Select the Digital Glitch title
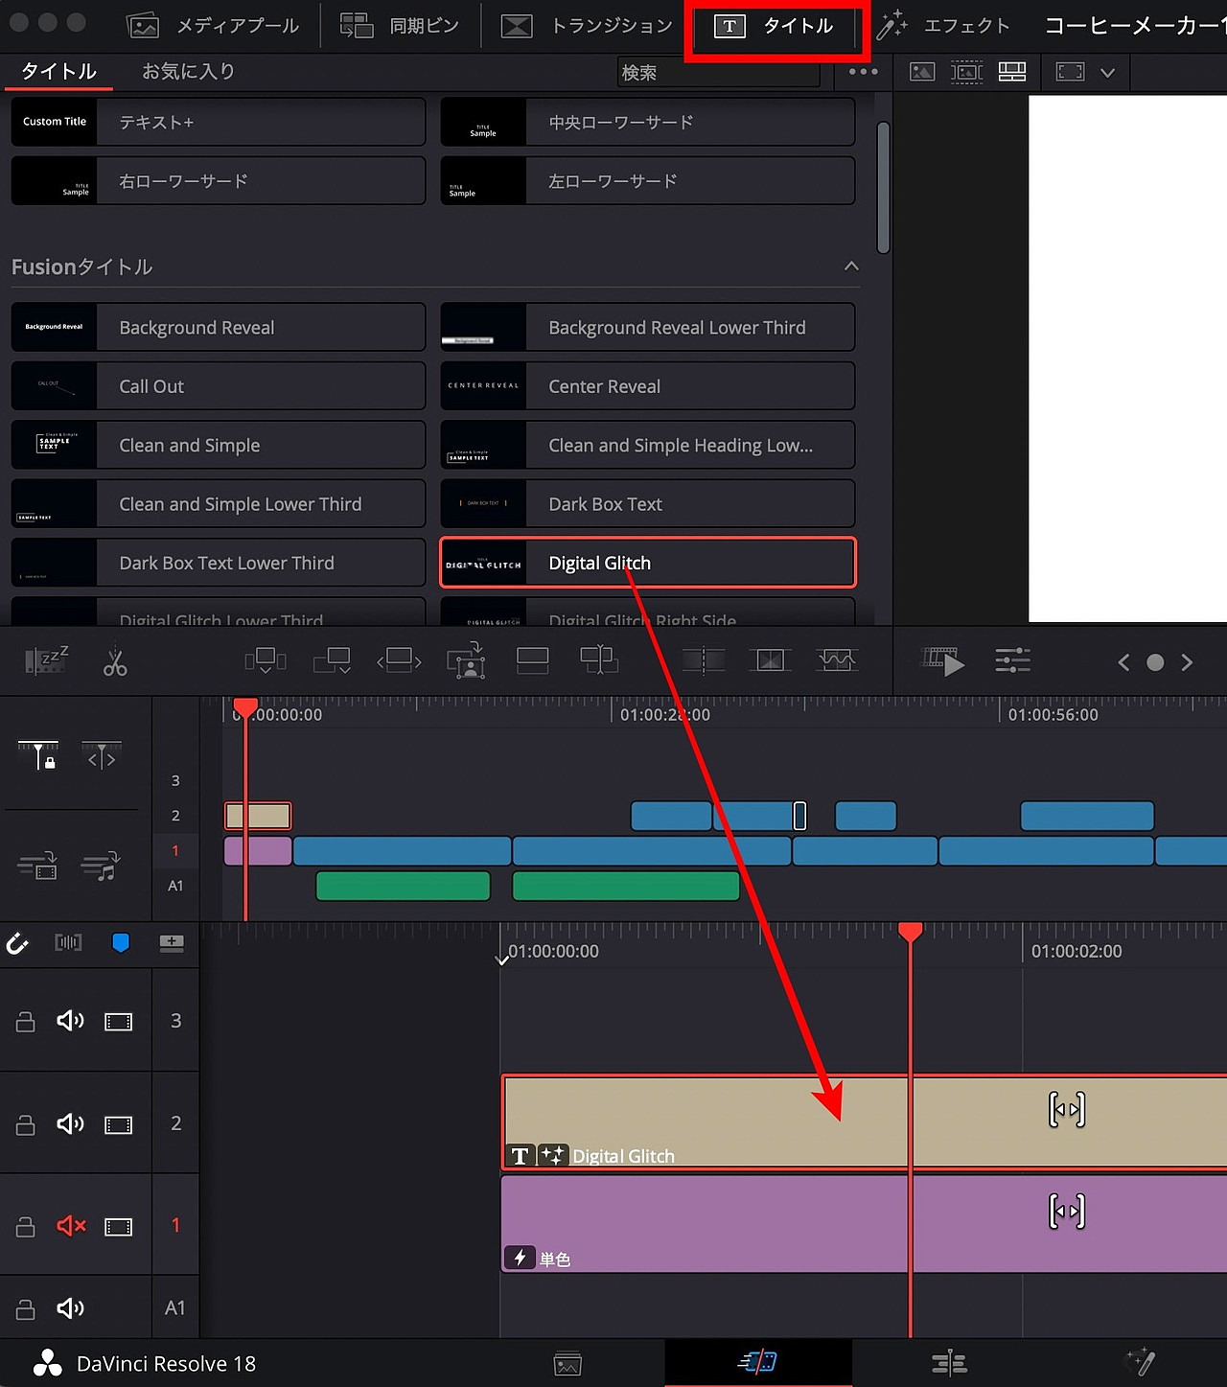 pyautogui.click(x=647, y=563)
